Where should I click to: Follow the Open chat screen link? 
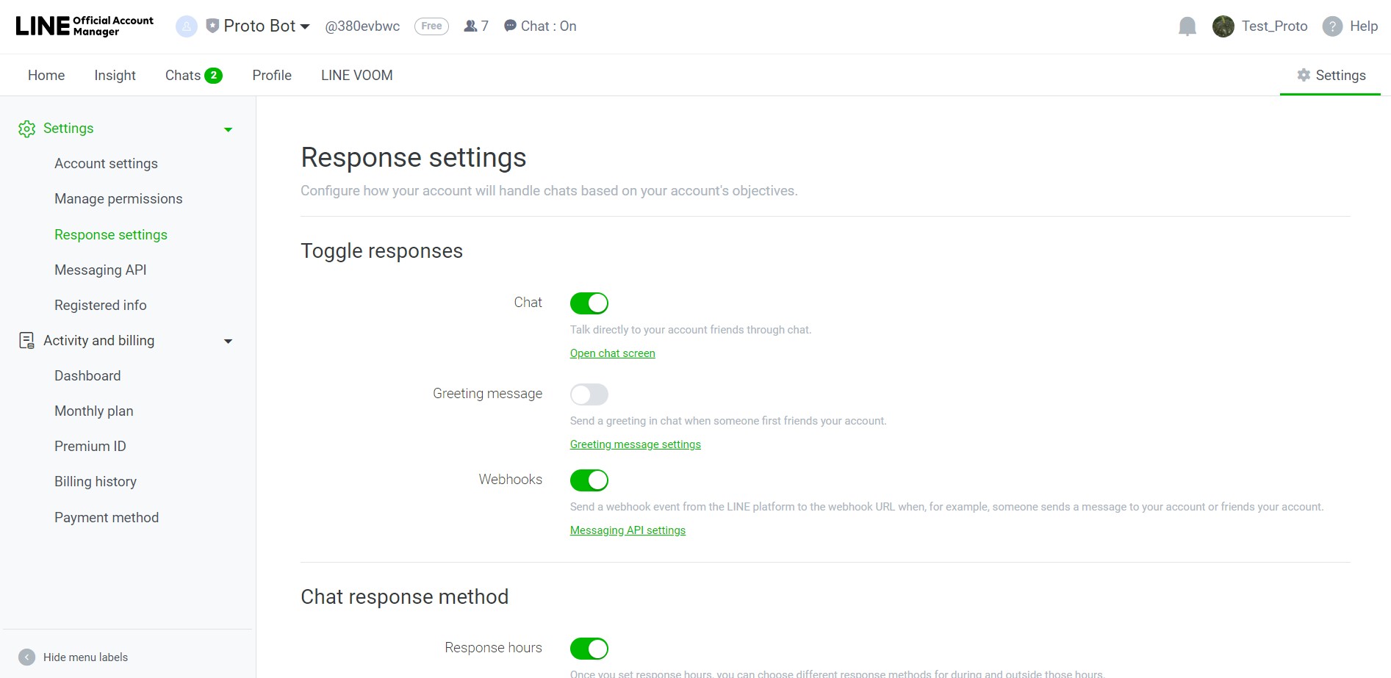pos(612,353)
